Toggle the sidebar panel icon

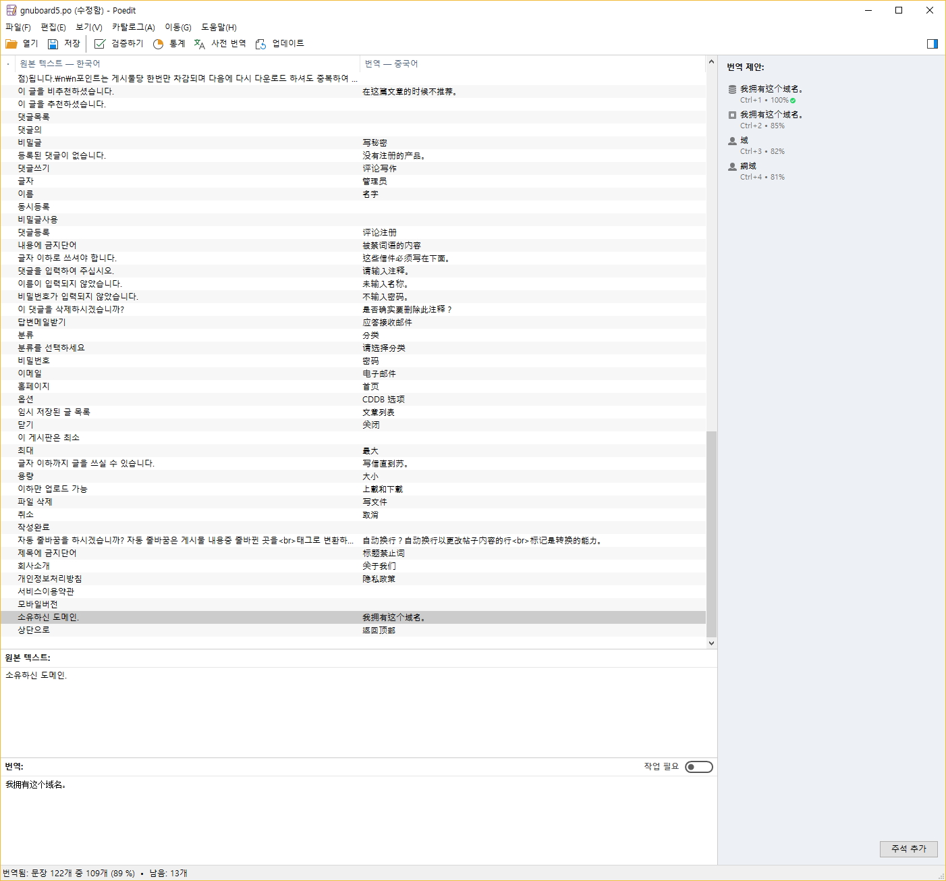[x=932, y=44]
